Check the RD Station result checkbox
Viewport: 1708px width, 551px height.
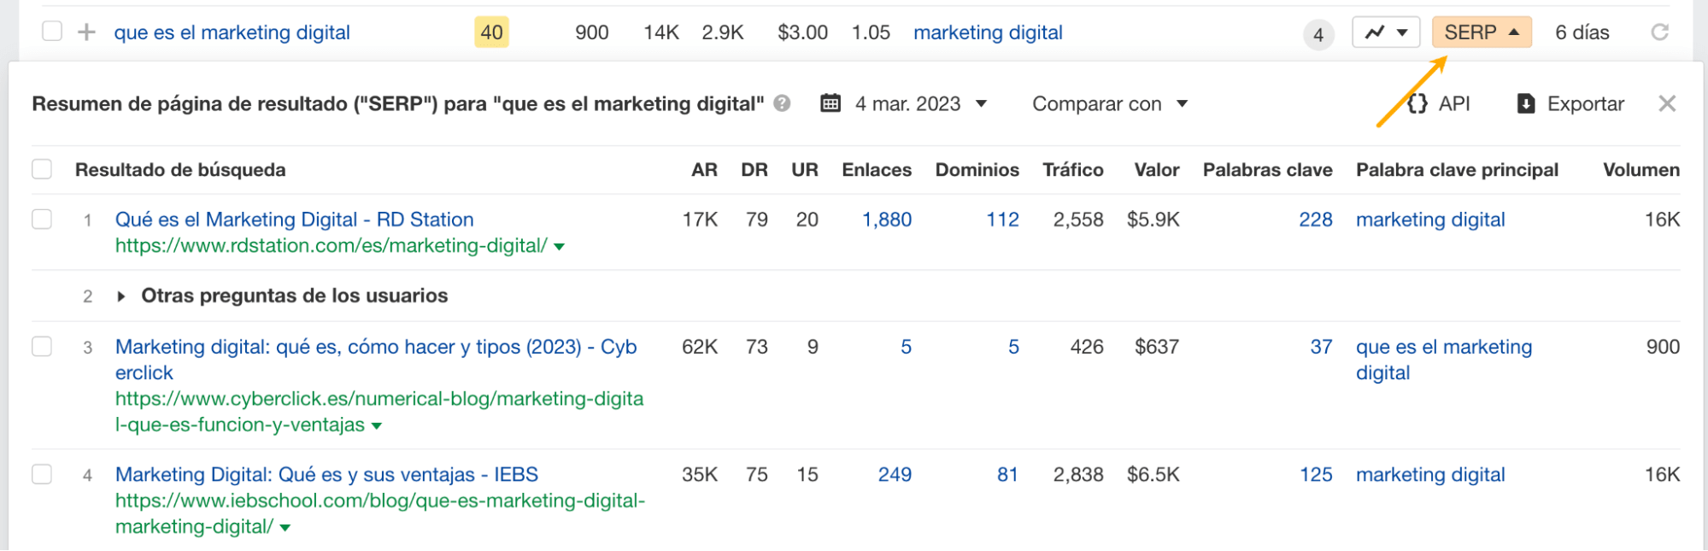click(x=41, y=219)
